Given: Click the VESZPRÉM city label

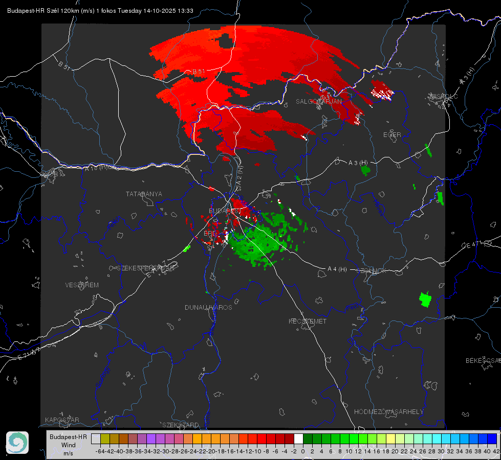Looking at the screenshot, I should 82,285.
